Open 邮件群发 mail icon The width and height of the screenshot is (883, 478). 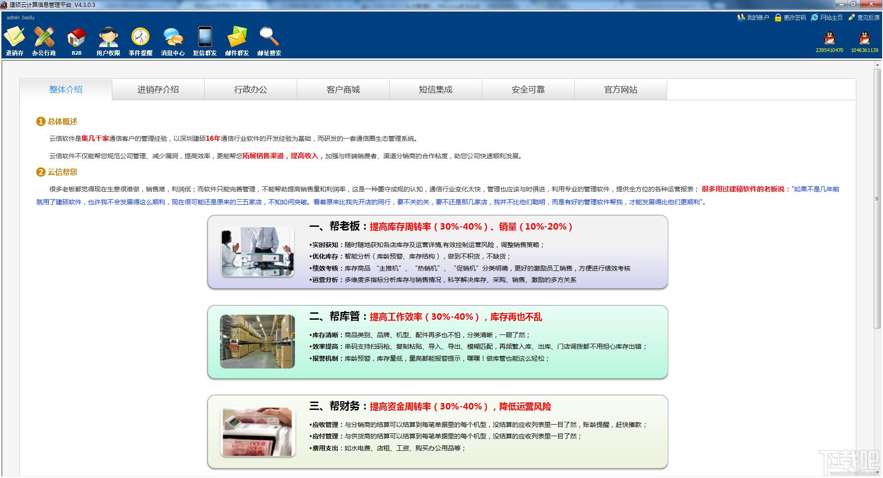(x=237, y=41)
